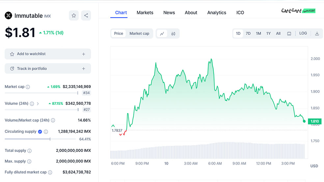Expand Add to watchlist plus sign
Screen dimensions: 324x182
[x=84, y=54]
